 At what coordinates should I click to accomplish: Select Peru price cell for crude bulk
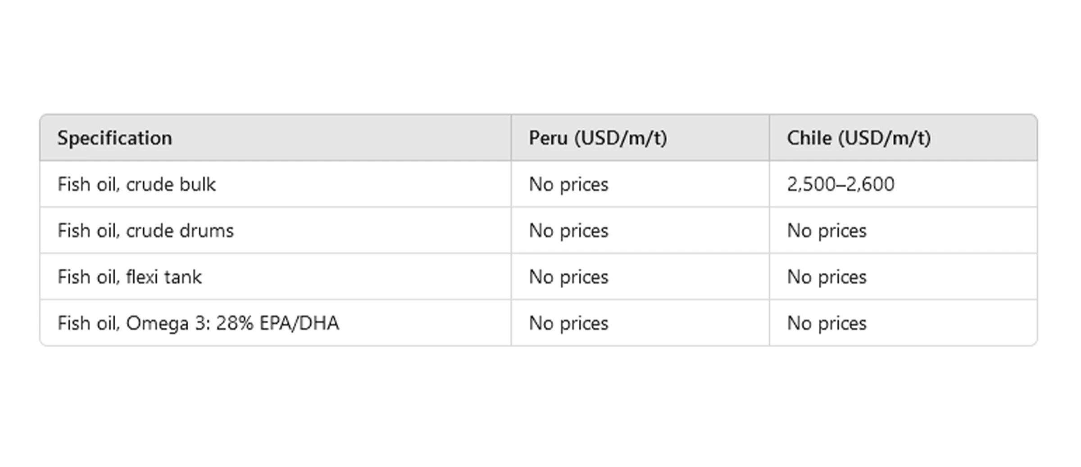click(x=568, y=184)
